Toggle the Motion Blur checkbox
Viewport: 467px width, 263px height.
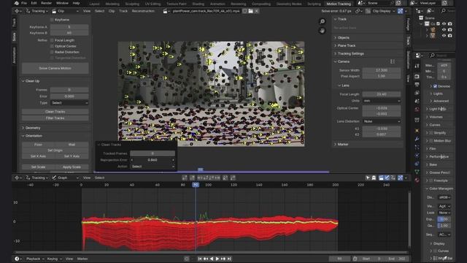click(431, 141)
